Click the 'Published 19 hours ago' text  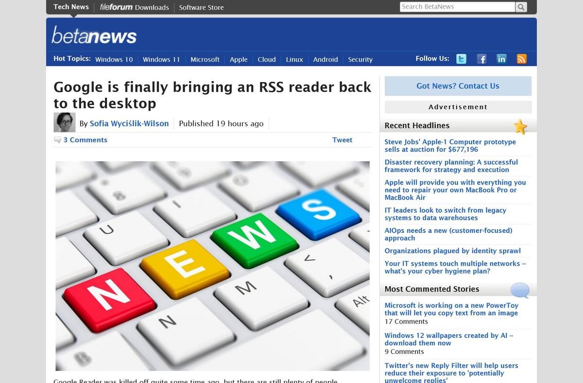click(x=221, y=123)
